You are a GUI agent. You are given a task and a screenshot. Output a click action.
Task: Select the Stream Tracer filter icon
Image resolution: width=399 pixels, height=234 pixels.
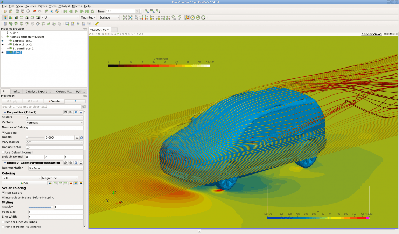[x=44, y=24]
